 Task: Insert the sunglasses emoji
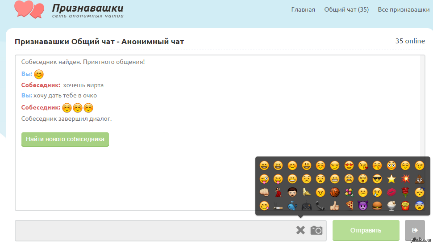click(377, 179)
